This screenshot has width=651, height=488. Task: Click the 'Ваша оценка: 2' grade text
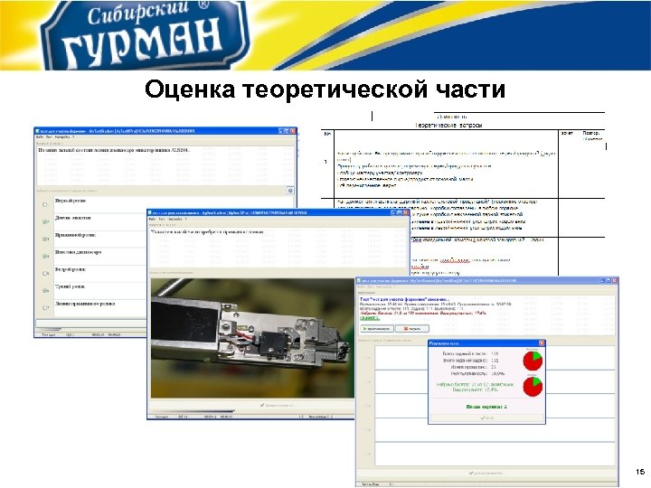[x=486, y=407]
